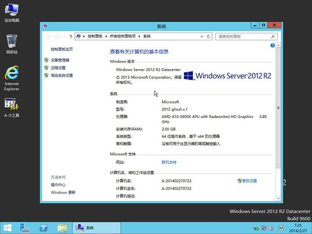This screenshot has width=312, height=234.
Task: Click the 2.00 GB installed memory value
Action: point(168,129)
